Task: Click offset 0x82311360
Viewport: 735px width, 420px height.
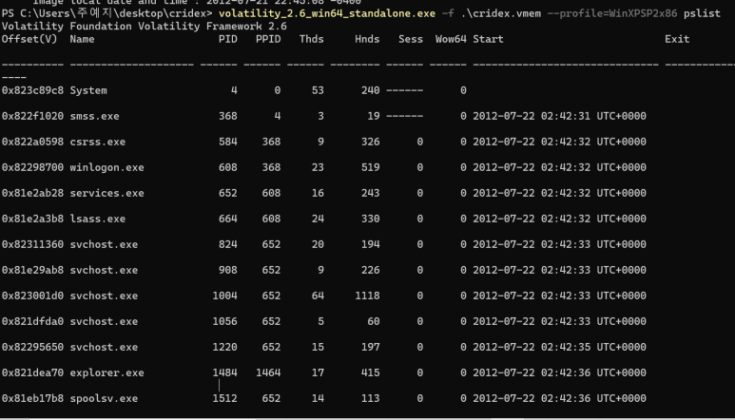Action: [32, 244]
